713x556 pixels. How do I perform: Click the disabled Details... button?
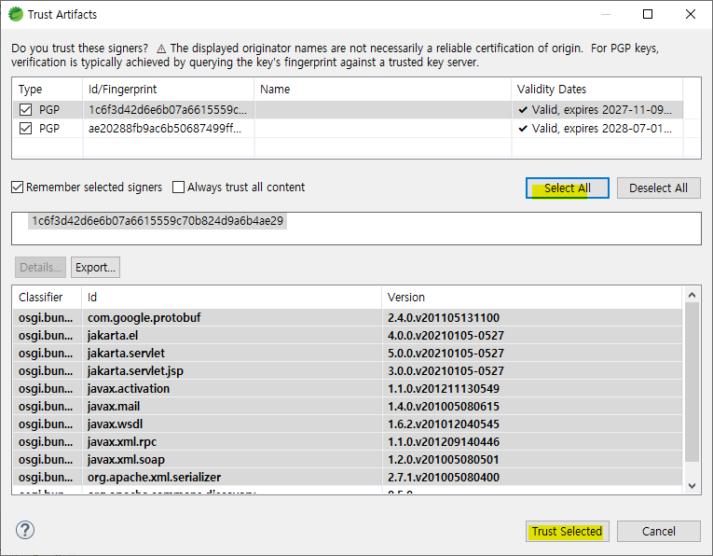tap(40, 267)
